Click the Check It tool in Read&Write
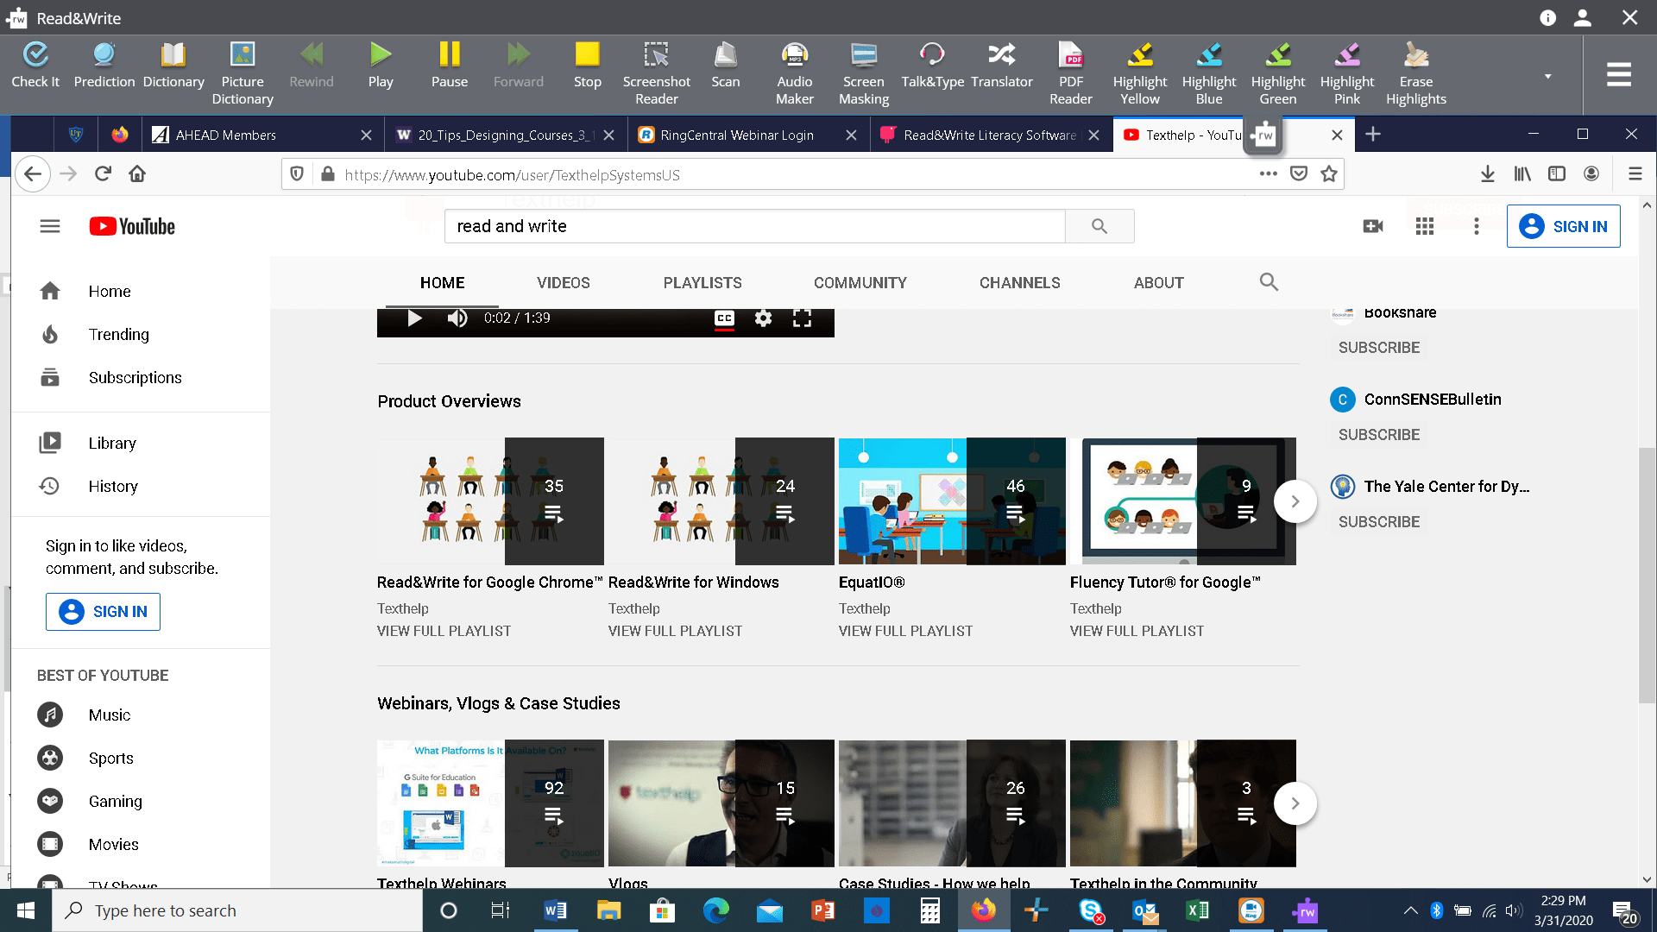This screenshot has height=932, width=1657. click(x=35, y=66)
